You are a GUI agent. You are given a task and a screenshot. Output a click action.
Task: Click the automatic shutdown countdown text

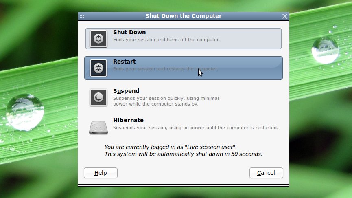click(x=183, y=154)
